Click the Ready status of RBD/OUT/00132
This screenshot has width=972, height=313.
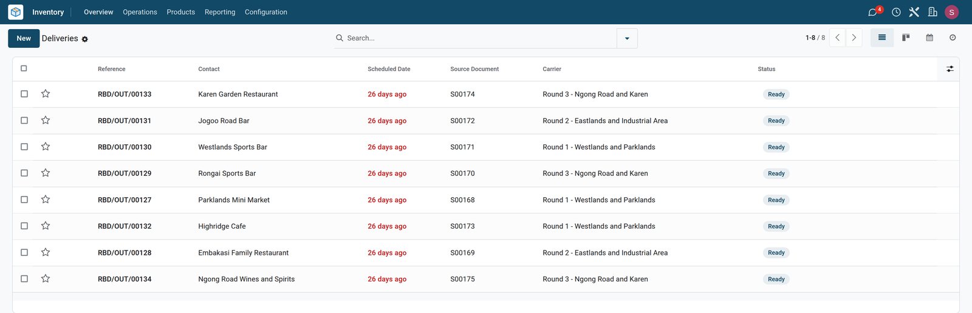click(776, 226)
